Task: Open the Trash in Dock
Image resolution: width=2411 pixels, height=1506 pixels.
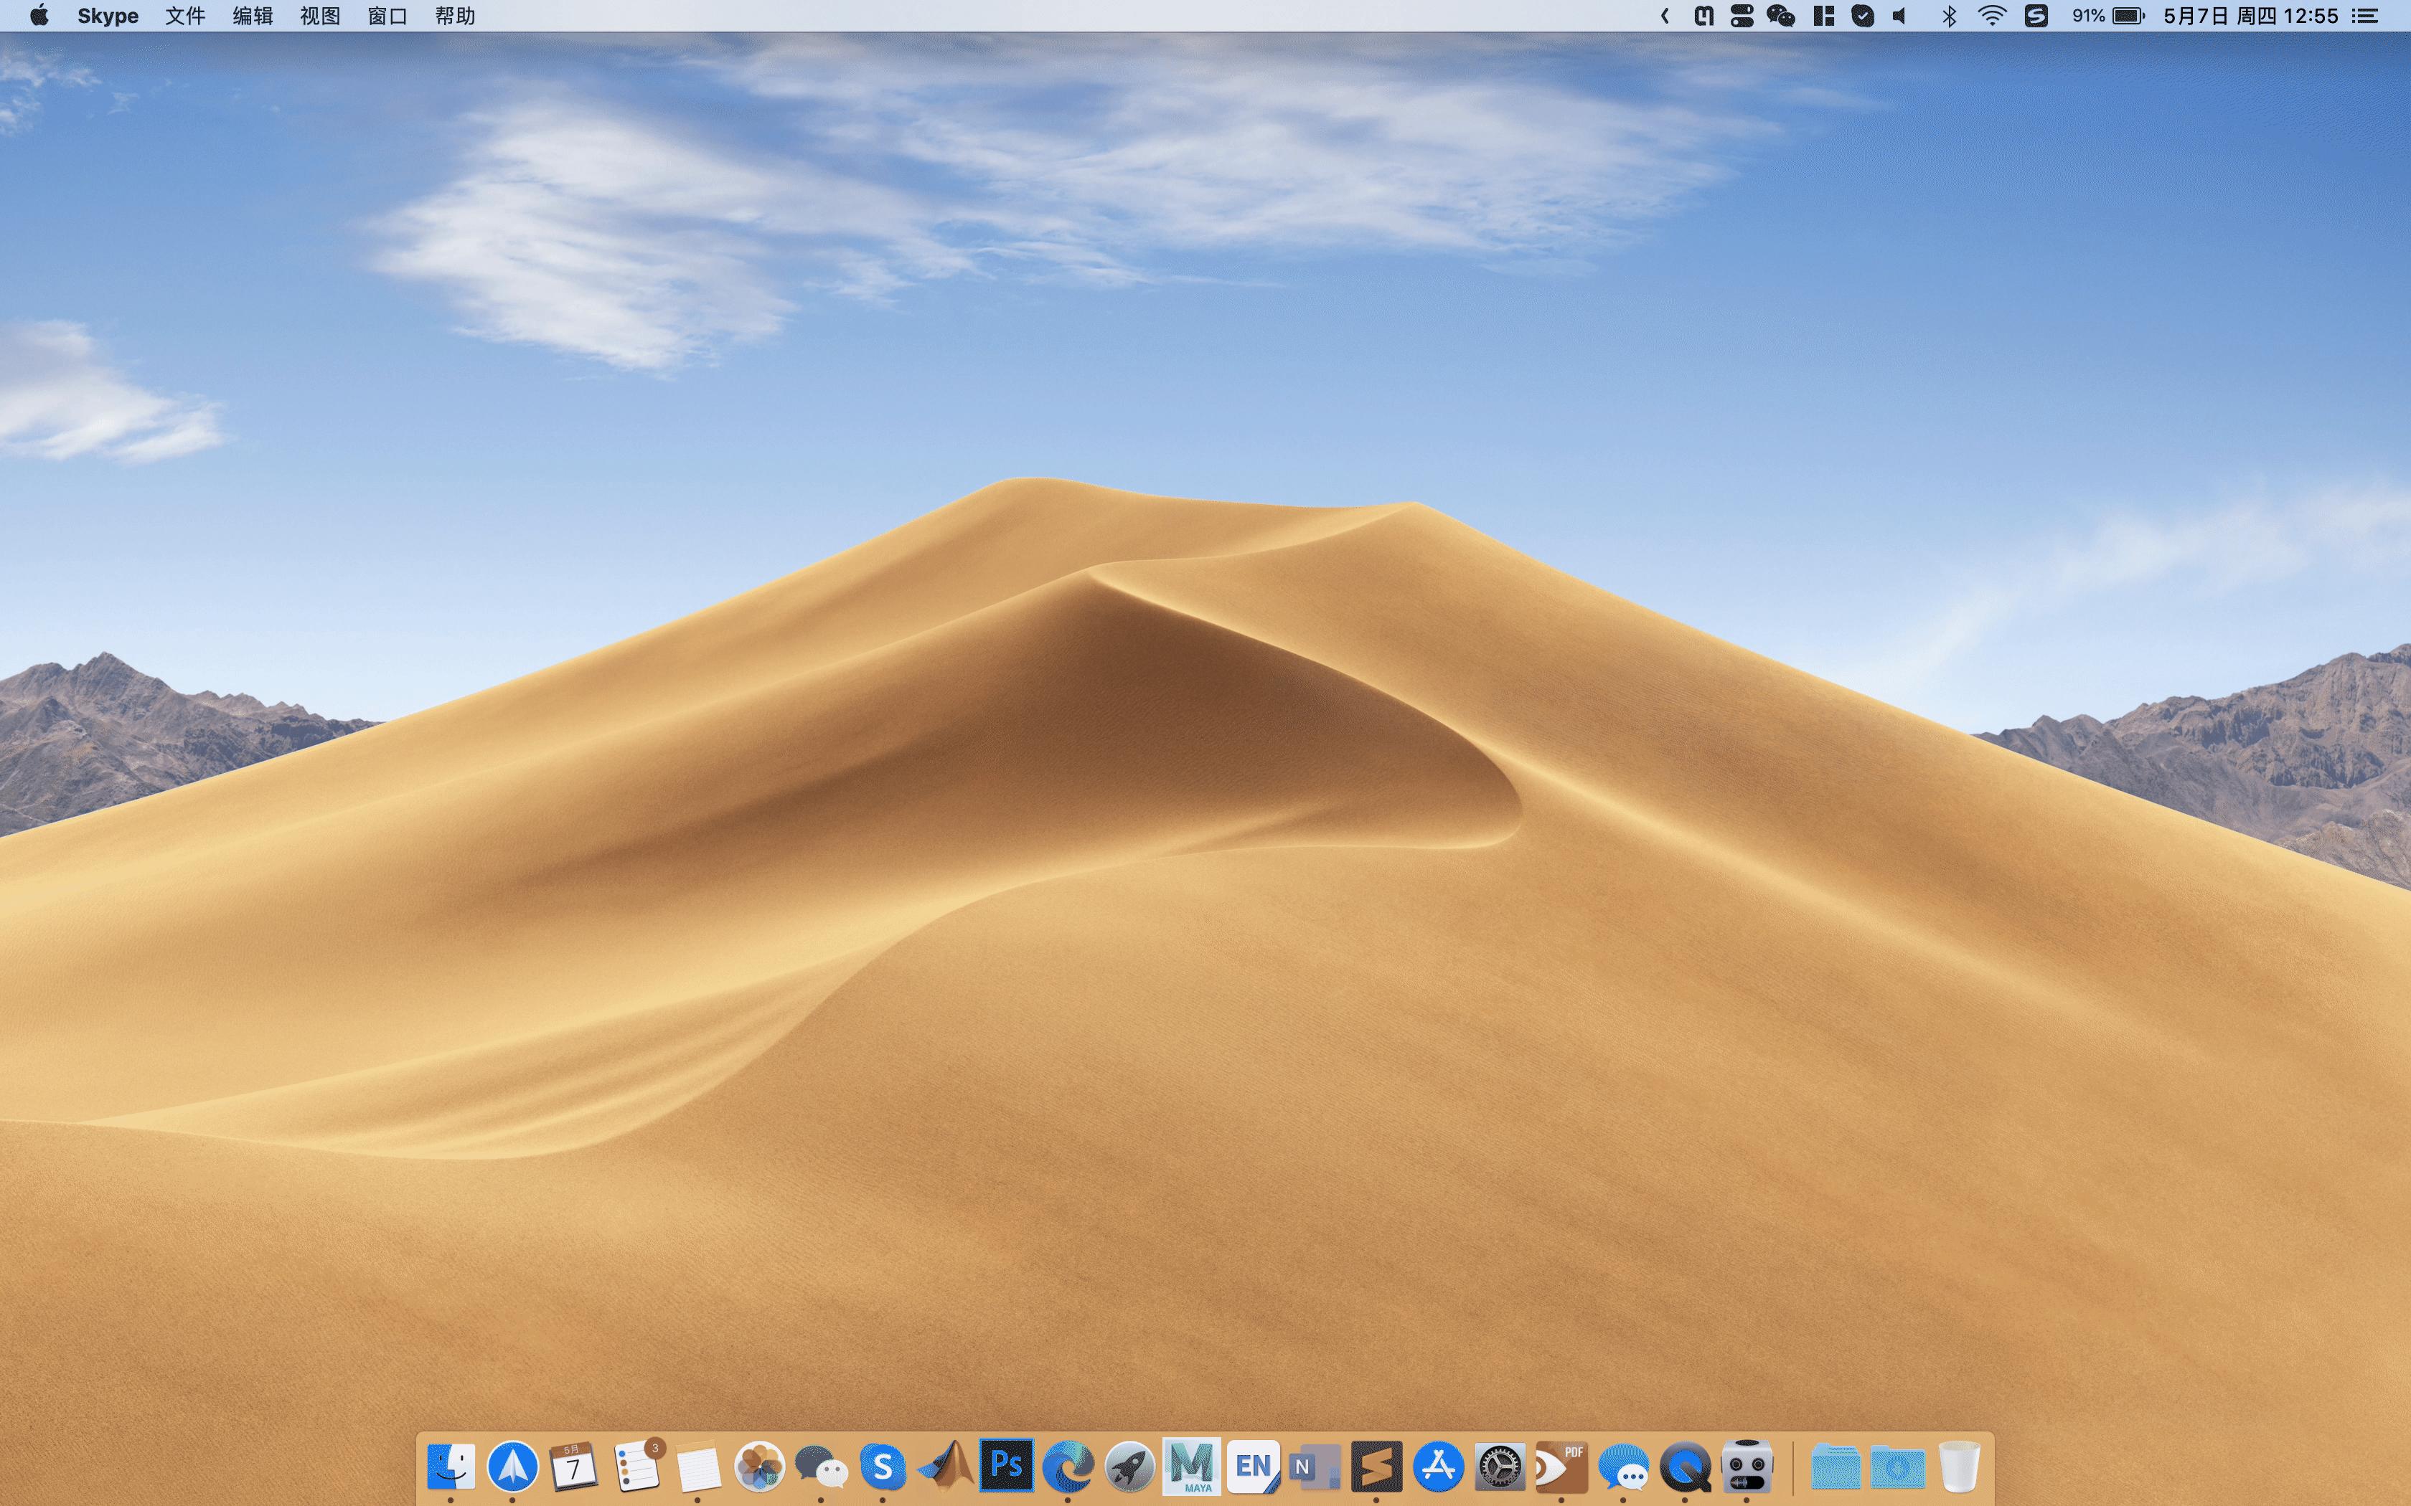Action: click(x=1959, y=1466)
